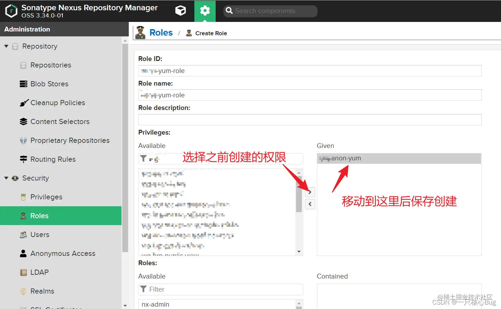Open Routing Rules in the sidebar
The width and height of the screenshot is (501, 309).
(53, 159)
